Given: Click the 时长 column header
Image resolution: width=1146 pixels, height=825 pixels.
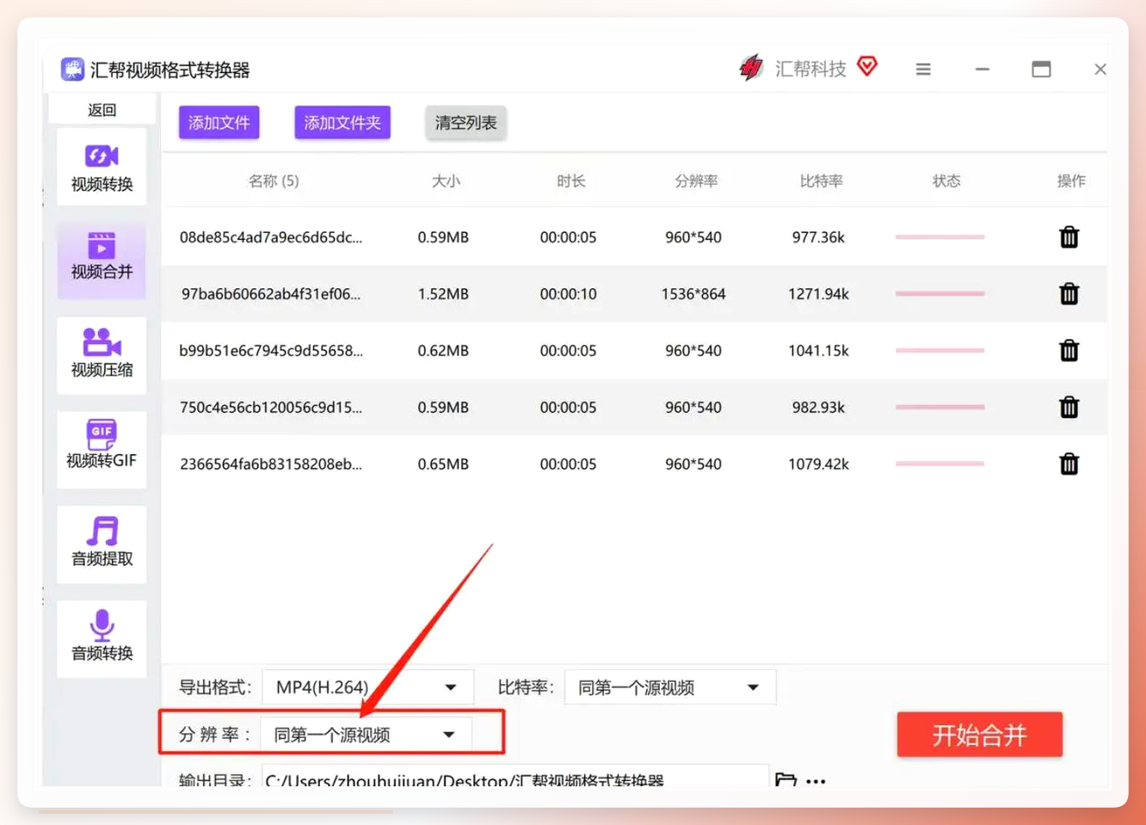Looking at the screenshot, I should 570,181.
